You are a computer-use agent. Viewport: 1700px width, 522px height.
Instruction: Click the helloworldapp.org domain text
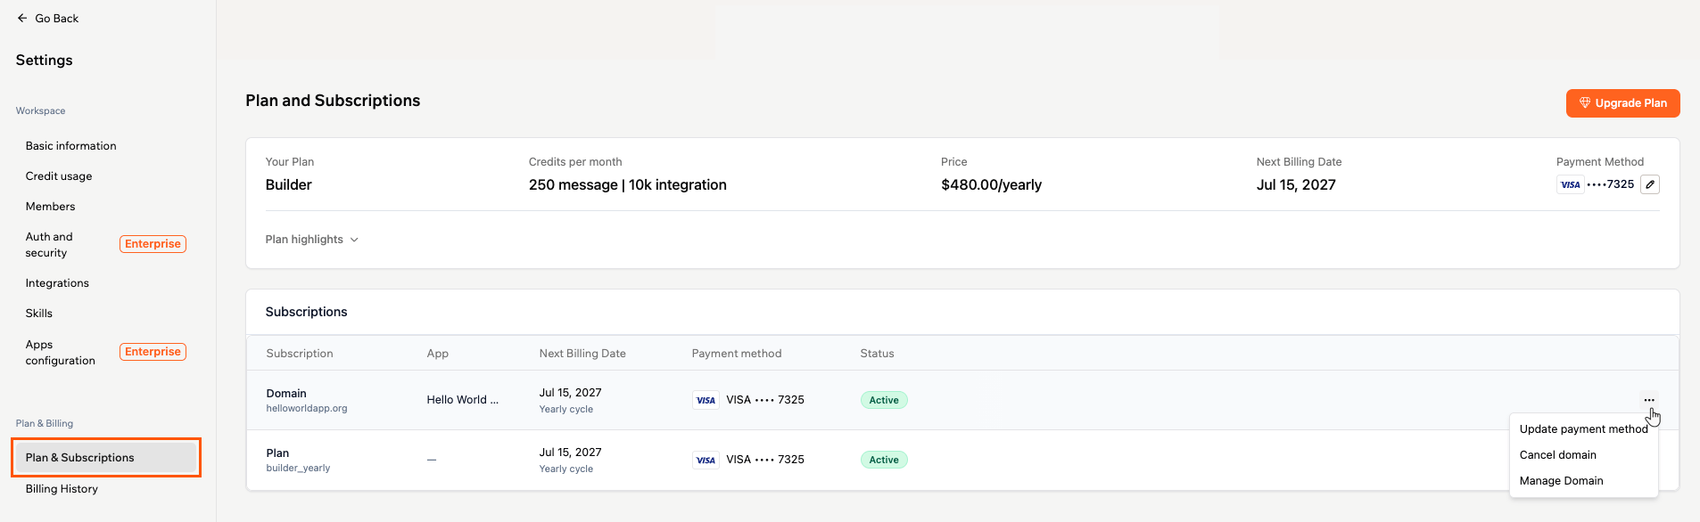pyautogui.click(x=307, y=409)
